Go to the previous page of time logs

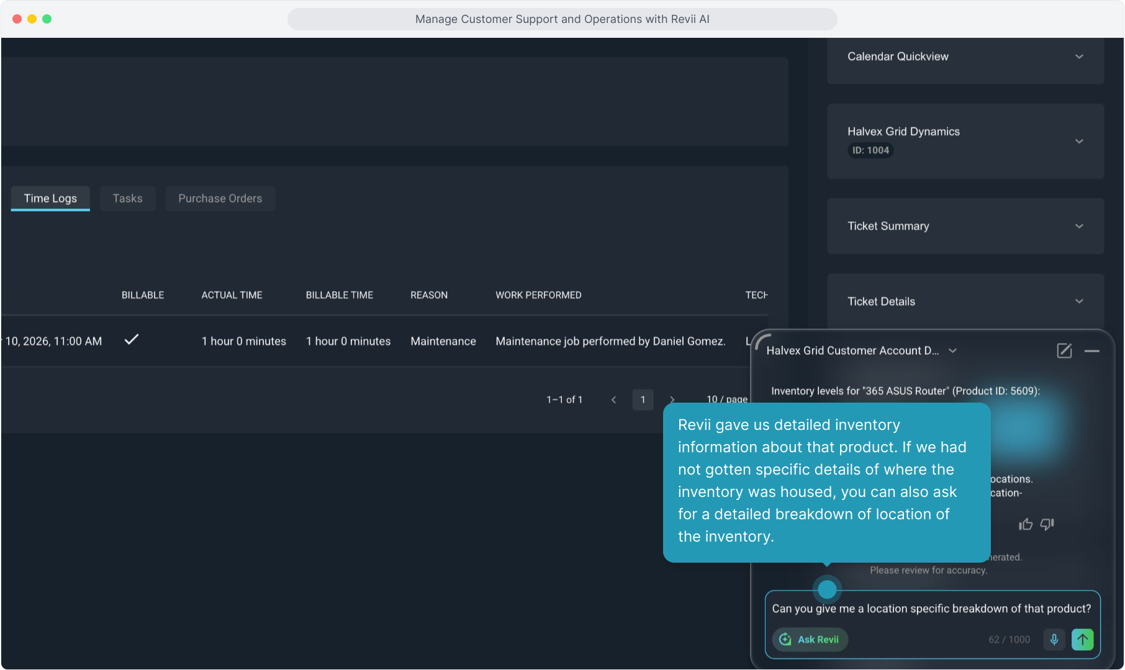pyautogui.click(x=613, y=400)
